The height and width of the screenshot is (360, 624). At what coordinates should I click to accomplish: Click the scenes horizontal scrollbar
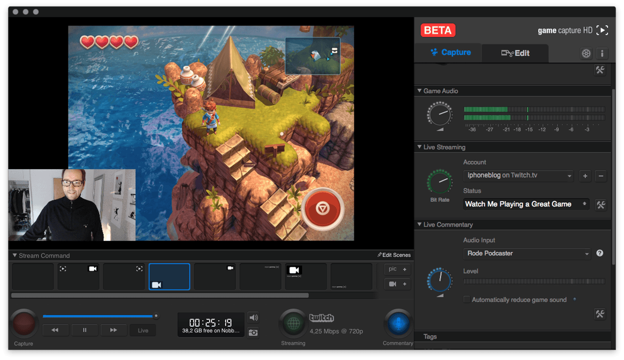(x=160, y=296)
